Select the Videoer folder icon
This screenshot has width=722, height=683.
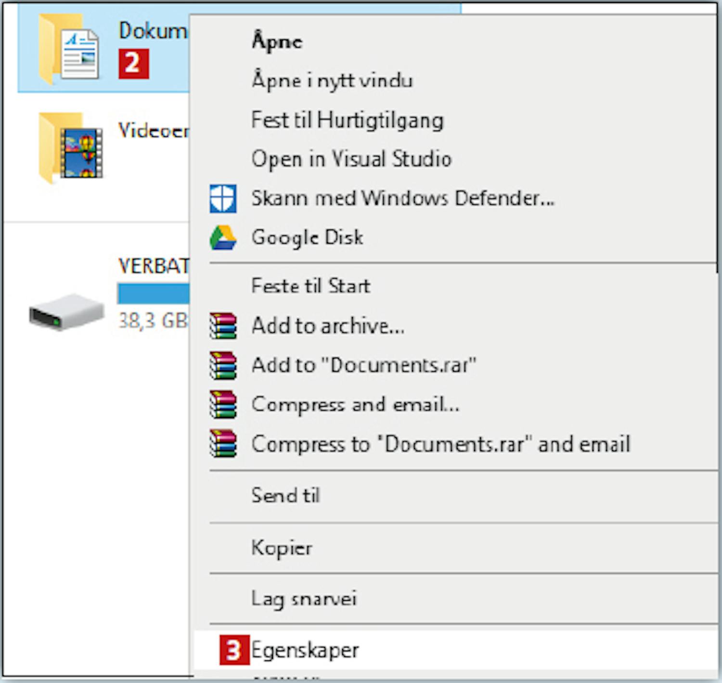(70, 148)
